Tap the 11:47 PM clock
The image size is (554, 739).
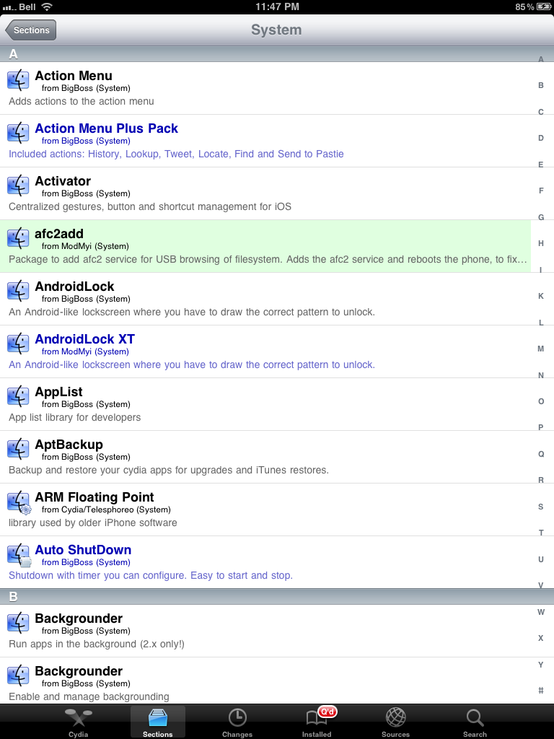[x=277, y=6]
